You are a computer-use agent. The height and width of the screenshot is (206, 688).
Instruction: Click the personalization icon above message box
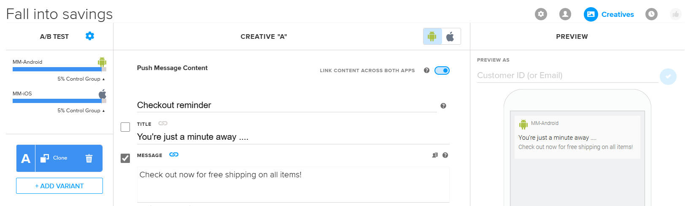click(435, 155)
